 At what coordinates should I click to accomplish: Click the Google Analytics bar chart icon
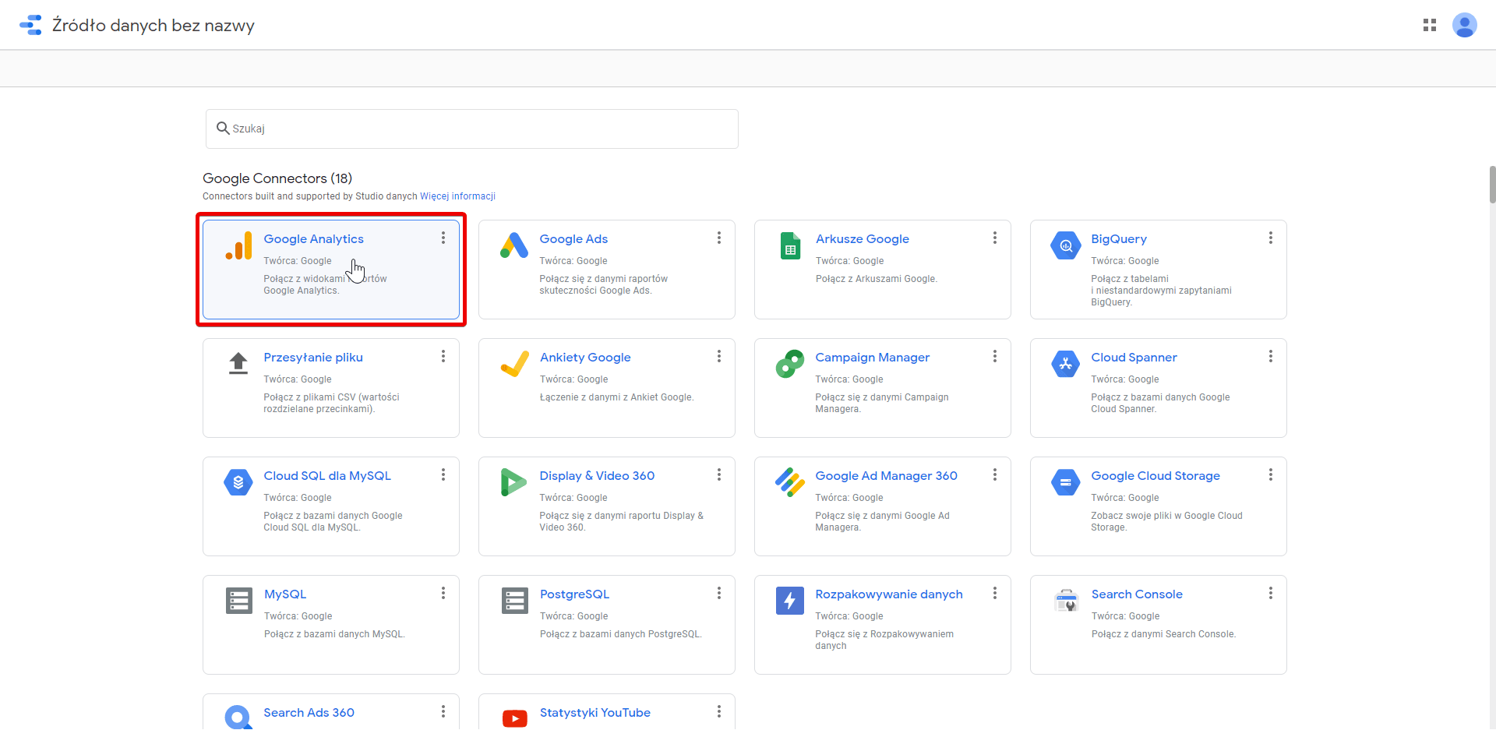coord(238,245)
